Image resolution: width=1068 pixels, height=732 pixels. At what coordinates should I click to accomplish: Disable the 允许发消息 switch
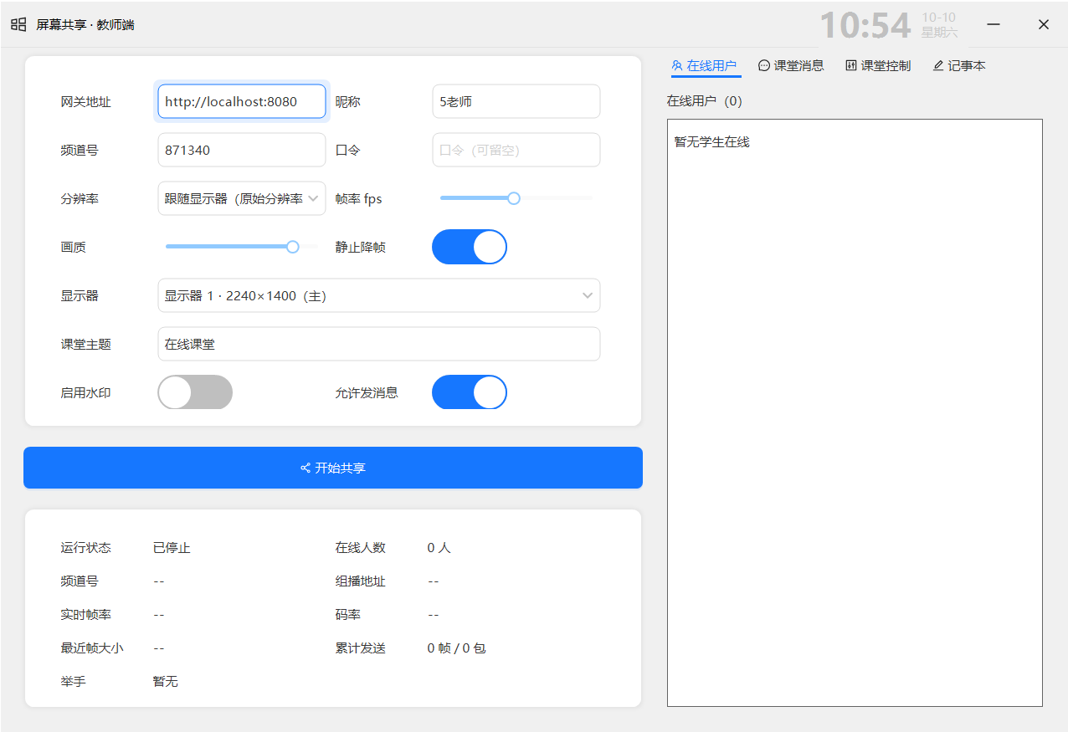[470, 392]
